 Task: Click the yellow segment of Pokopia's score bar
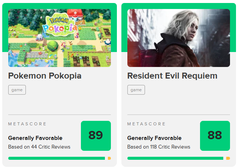point(109,158)
